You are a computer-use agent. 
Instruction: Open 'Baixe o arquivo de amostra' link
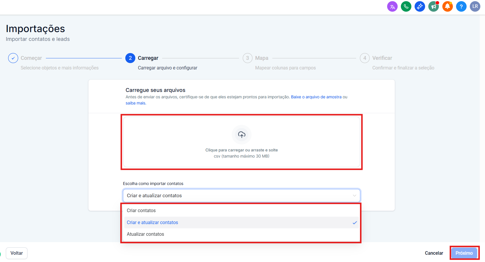pyautogui.click(x=316, y=97)
